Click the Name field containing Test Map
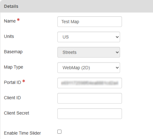 pos(90,22)
